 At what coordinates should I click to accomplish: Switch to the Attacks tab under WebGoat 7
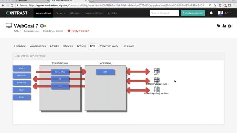pyautogui.click(x=54, y=46)
